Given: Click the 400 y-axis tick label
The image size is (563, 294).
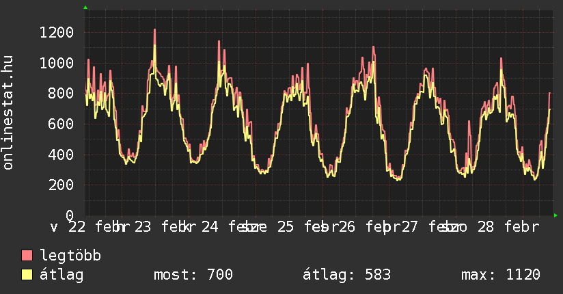Looking at the screenshot, I should pyautogui.click(x=61, y=155).
